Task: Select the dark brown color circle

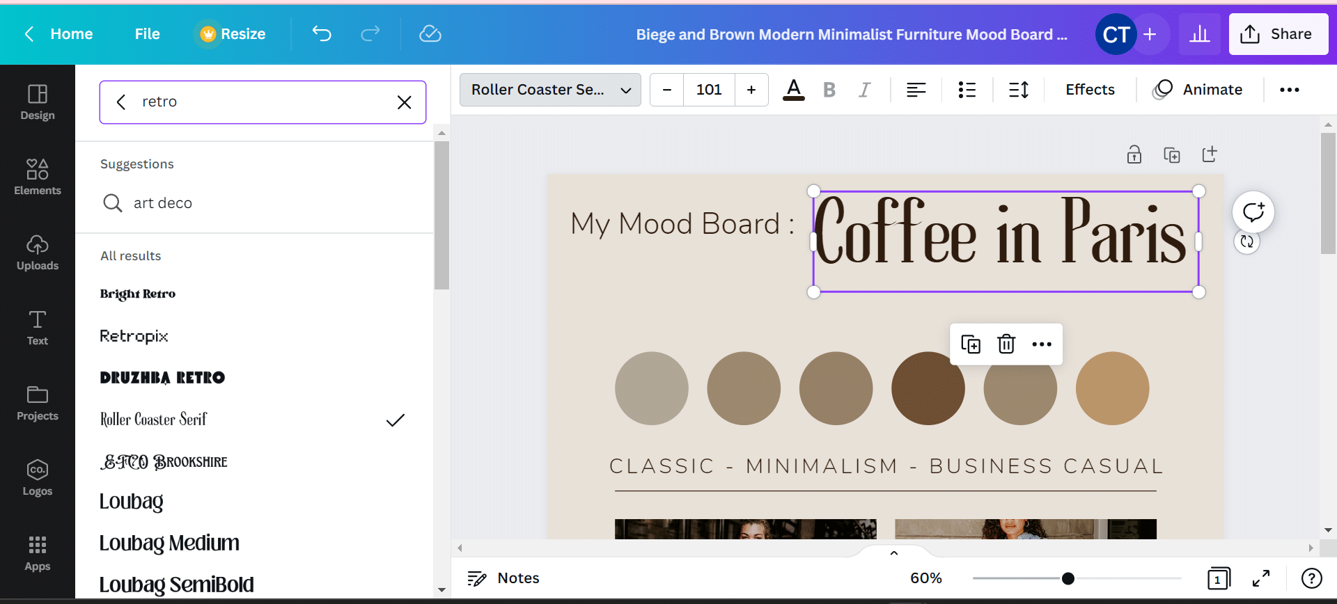Action: 928,388
